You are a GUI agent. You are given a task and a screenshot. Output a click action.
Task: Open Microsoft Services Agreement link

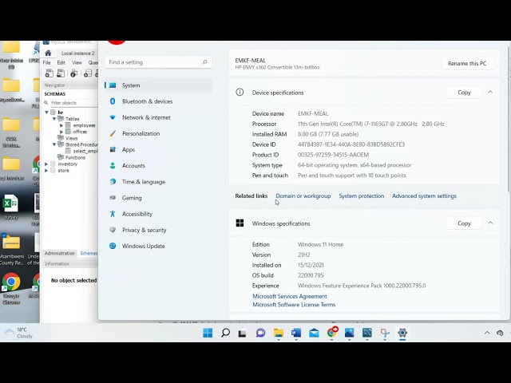[x=290, y=296]
